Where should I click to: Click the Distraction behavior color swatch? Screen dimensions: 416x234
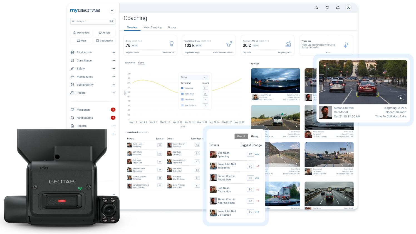(182, 94)
